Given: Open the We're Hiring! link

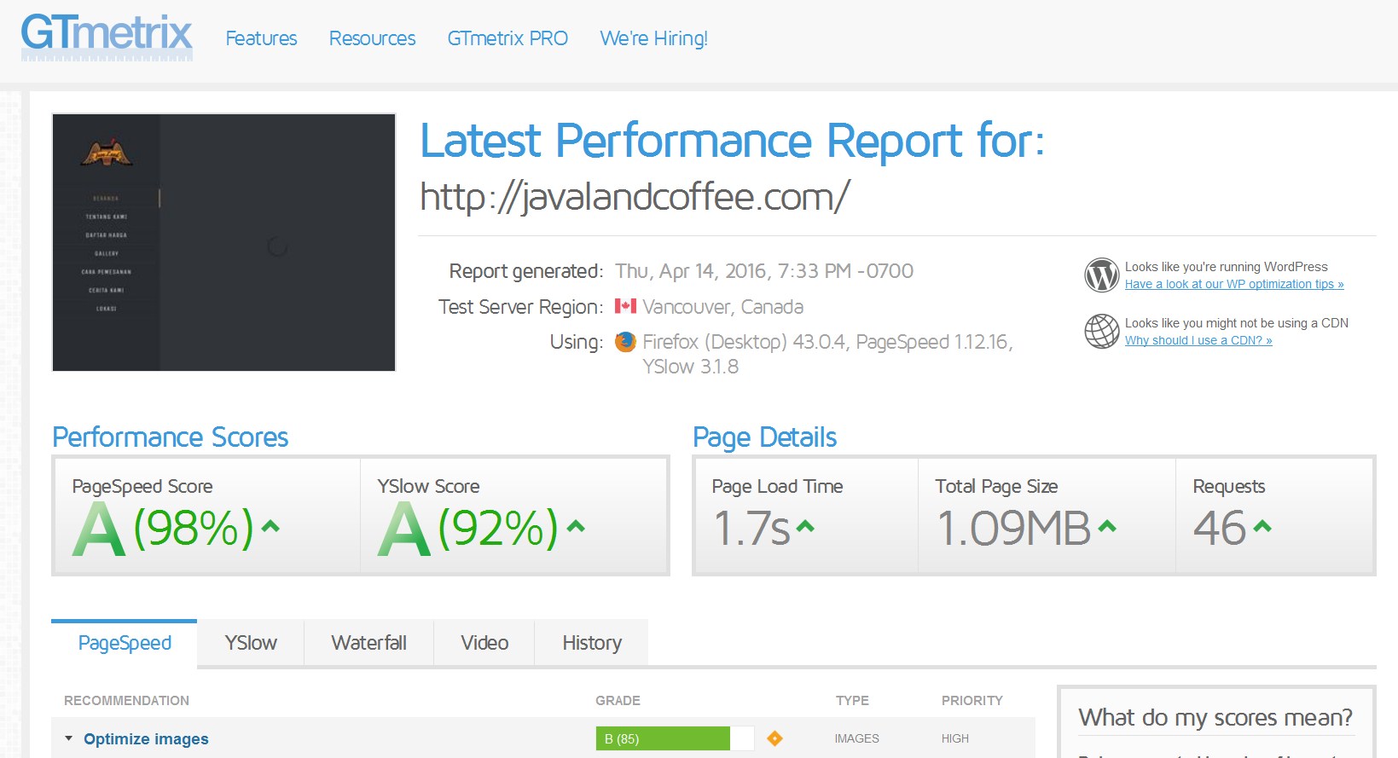Looking at the screenshot, I should 653,38.
